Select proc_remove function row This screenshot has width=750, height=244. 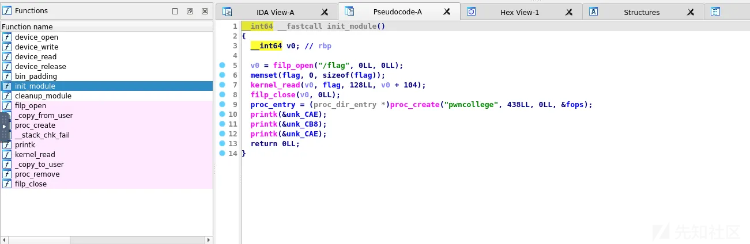point(107,174)
